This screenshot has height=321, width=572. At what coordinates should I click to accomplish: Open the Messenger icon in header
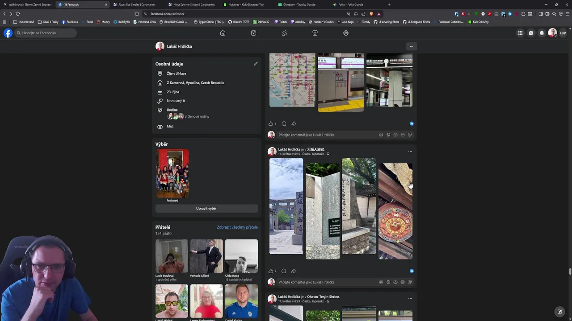pos(531,33)
